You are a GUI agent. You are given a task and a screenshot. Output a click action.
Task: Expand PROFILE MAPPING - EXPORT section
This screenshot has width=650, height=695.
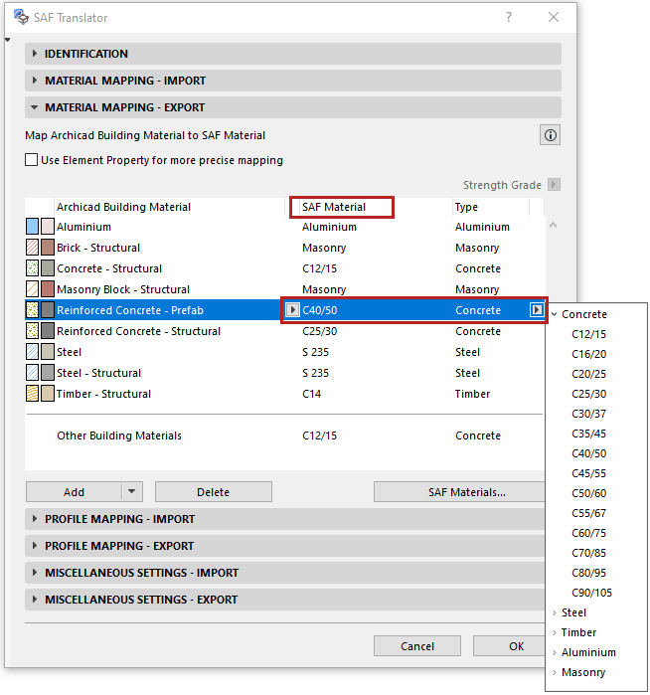[x=285, y=546]
